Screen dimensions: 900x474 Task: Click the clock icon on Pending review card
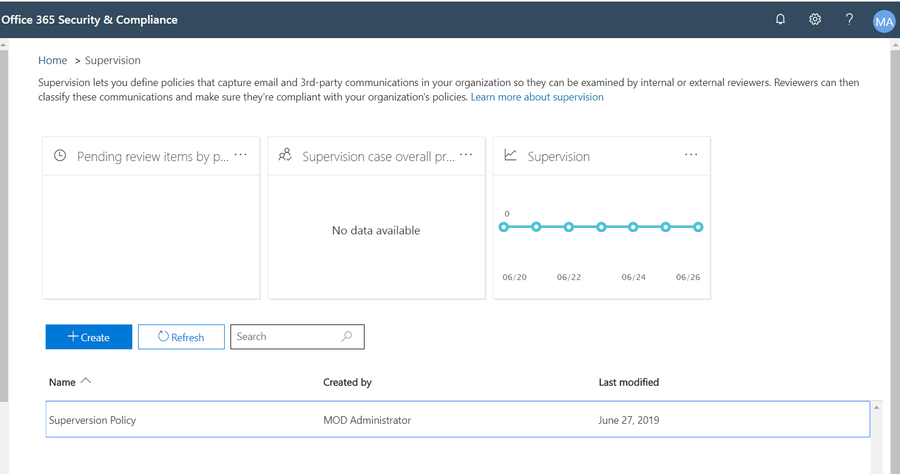[x=60, y=155]
